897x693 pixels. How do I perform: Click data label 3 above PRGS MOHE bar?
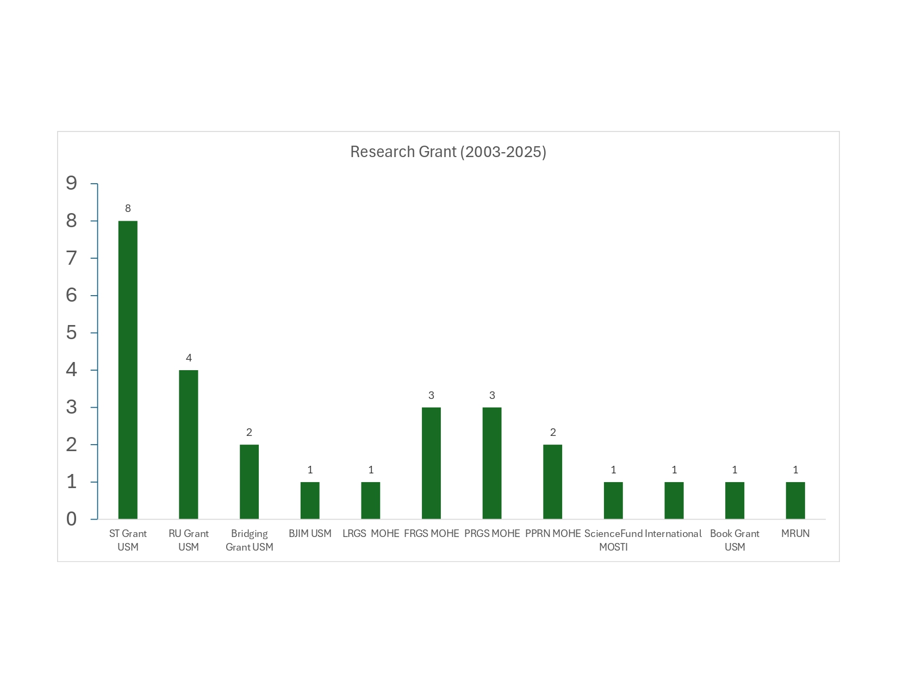tap(492, 395)
